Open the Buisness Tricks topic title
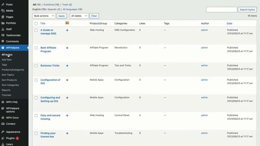The image size is (260, 146). coord(50,66)
